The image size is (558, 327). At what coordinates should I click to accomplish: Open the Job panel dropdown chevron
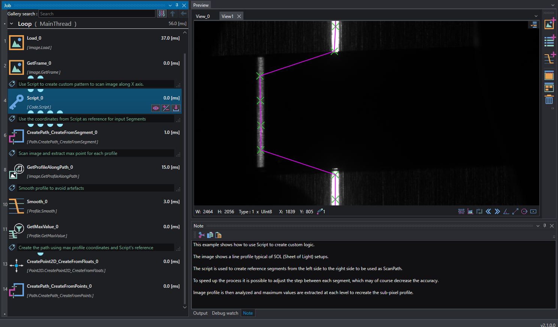170,5
